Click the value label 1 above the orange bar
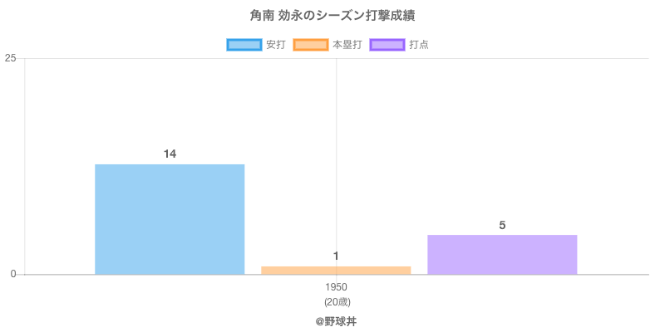Screen dimensions: 665x332 pyautogui.click(x=336, y=256)
